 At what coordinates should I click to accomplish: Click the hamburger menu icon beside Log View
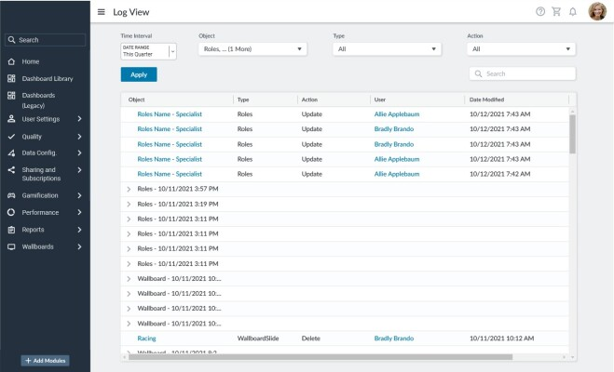[101, 12]
